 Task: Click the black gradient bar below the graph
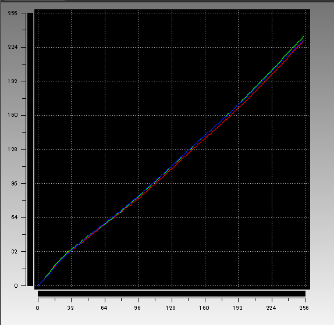[x=172, y=294]
